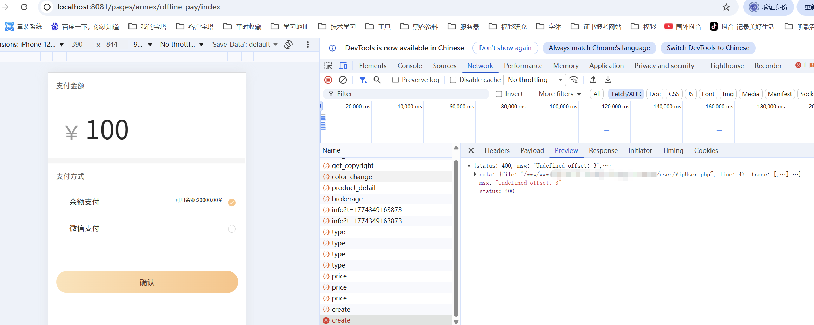
Task: Expand the More filters dropdown
Action: point(560,94)
